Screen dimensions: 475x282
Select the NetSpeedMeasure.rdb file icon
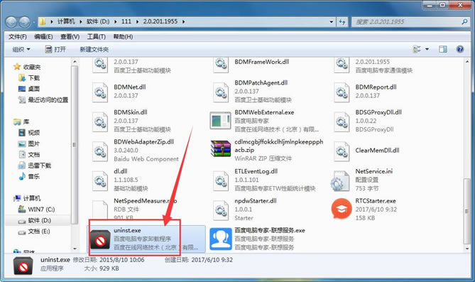(100, 210)
